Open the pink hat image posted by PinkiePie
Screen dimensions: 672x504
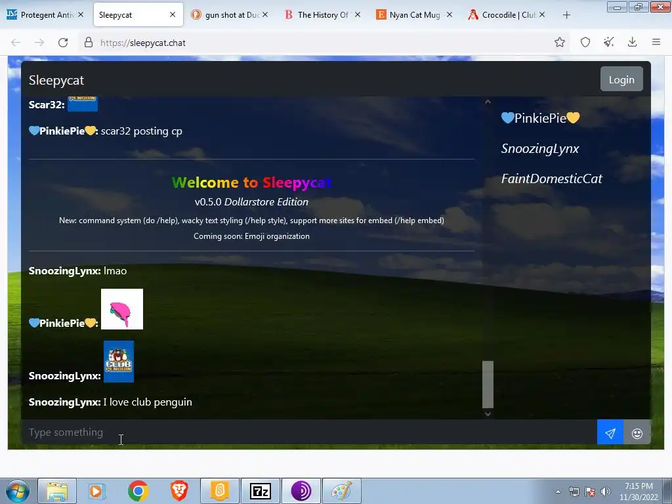point(121,309)
